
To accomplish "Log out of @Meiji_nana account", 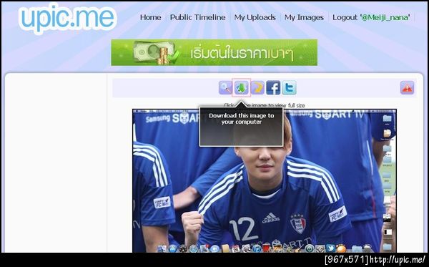I will click(371, 17).
